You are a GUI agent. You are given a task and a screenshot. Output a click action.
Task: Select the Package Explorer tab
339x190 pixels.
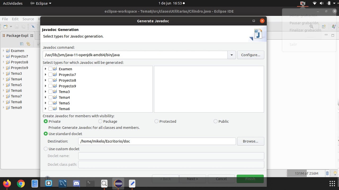17,36
